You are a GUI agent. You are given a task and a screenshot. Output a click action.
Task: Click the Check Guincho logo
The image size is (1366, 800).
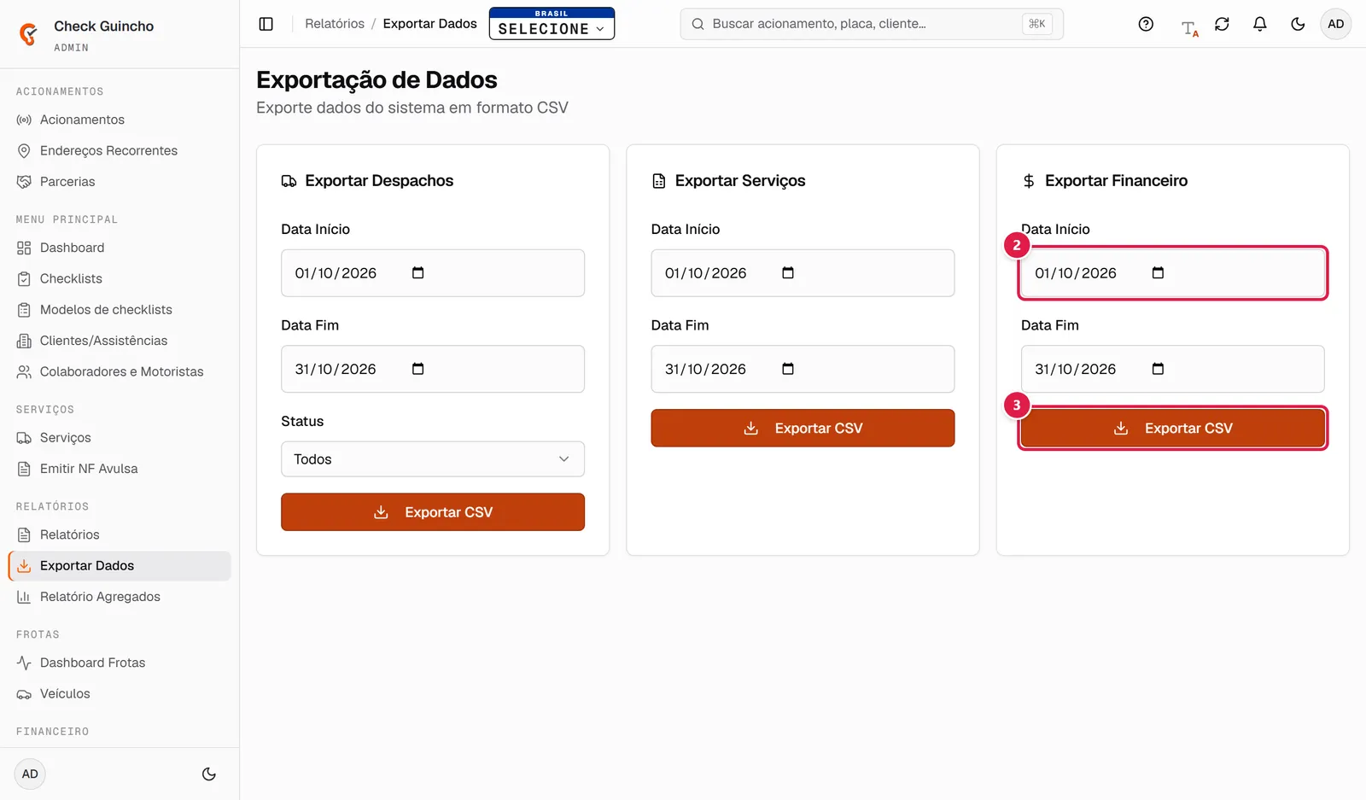tap(28, 34)
